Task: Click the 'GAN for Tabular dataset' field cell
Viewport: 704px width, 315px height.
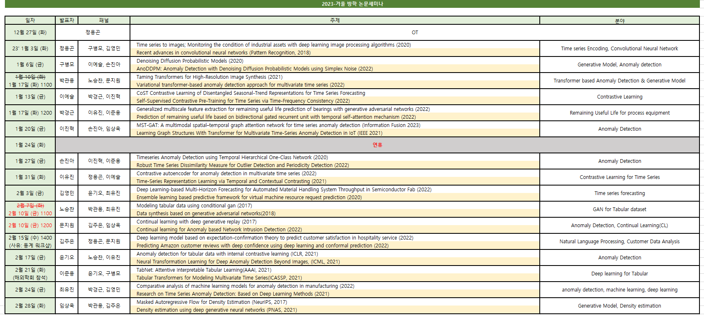Action: click(x=619, y=209)
